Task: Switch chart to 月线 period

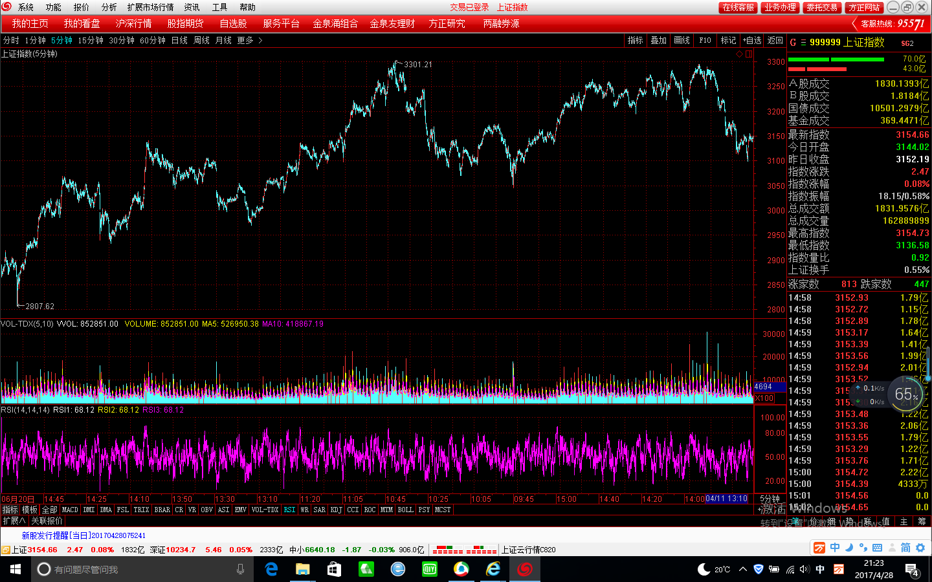Action: pyautogui.click(x=223, y=40)
